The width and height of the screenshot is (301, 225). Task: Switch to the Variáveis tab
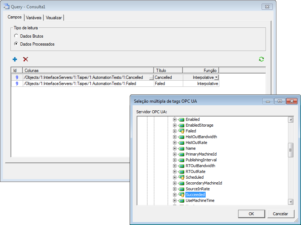34,18
